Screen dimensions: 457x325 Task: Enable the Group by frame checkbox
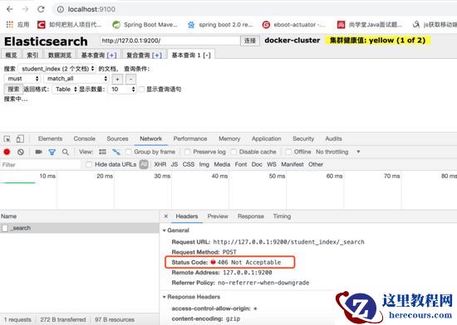pos(128,152)
